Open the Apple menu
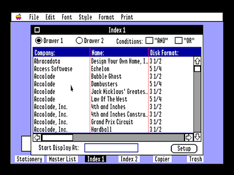 tap(19, 17)
